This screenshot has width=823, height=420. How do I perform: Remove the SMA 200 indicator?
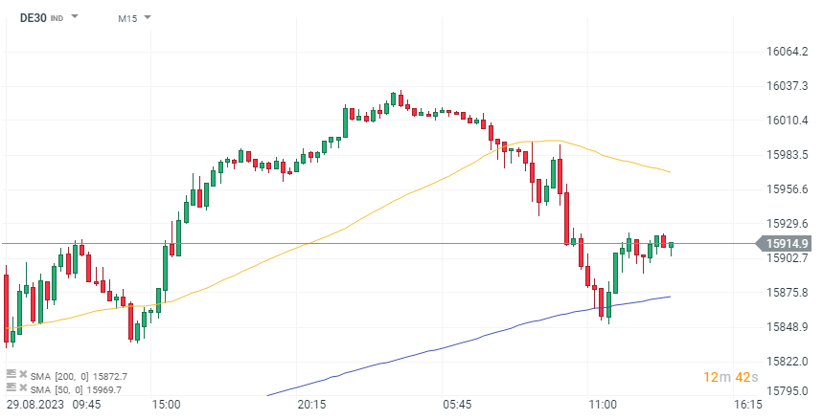point(23,376)
